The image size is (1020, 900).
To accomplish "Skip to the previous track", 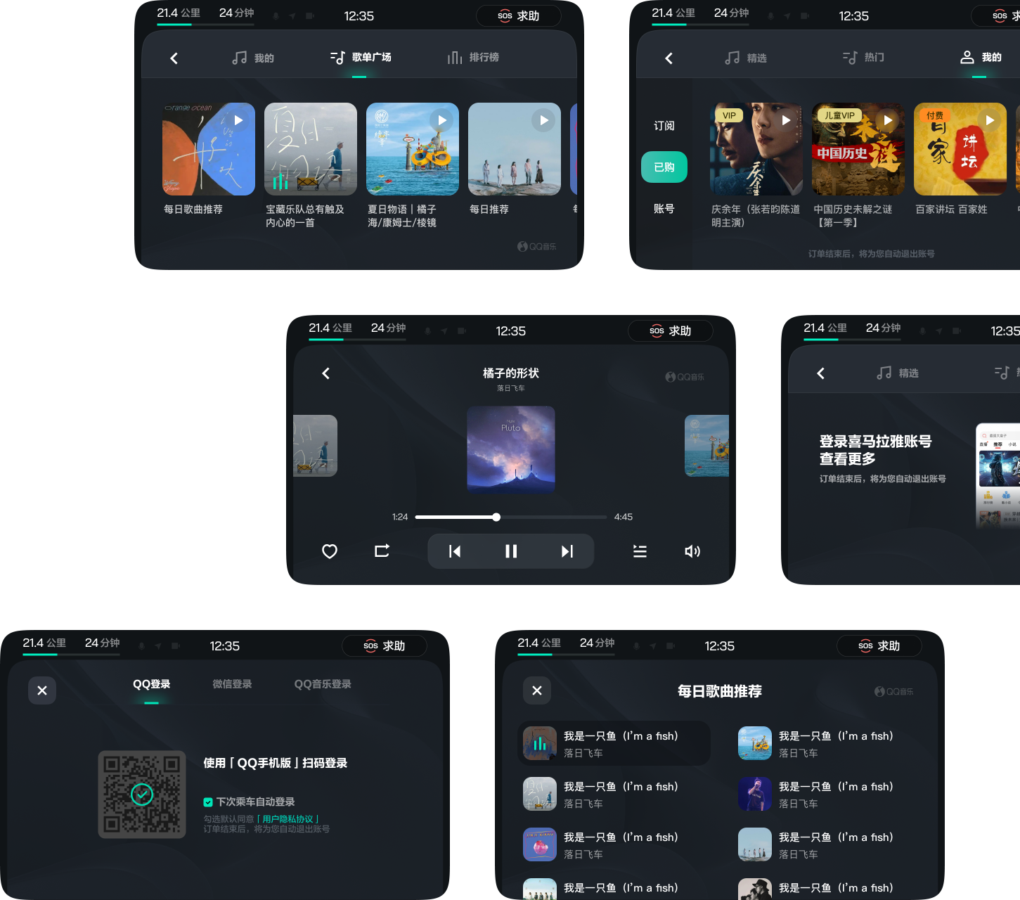I will 455,551.
